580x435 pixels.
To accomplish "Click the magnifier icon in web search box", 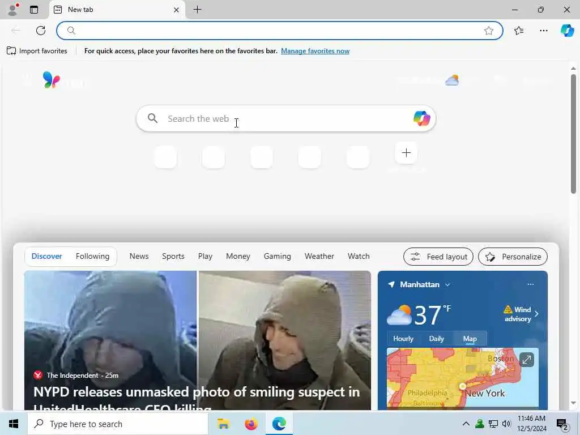I will [x=152, y=118].
